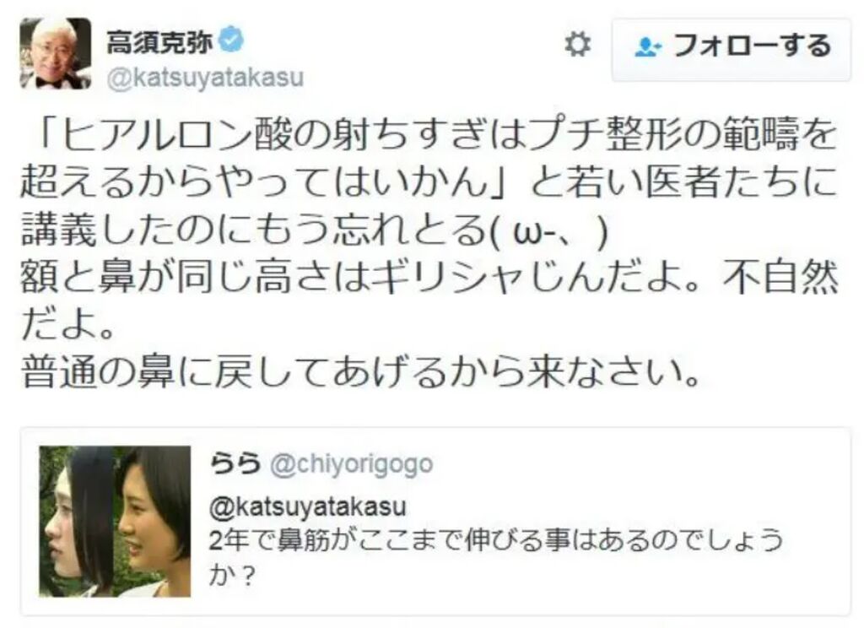Click the blue verified badge

coord(231,41)
